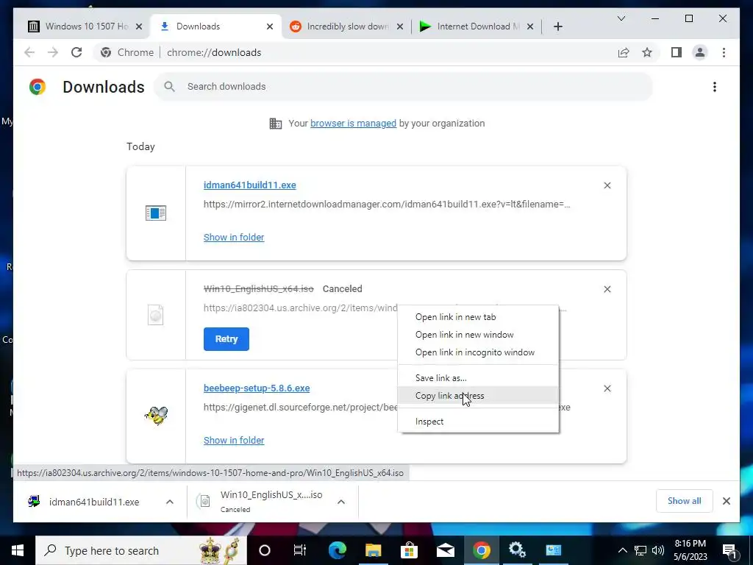Open the side panel icon
The width and height of the screenshot is (753, 565).
click(677, 52)
